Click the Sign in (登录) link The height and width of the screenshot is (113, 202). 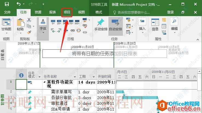coord(170,12)
